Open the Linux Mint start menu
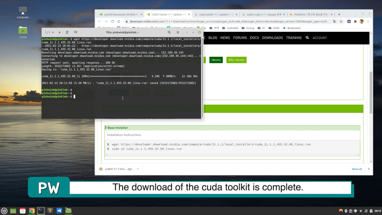This screenshot has width=382, height=215. [x=4, y=211]
